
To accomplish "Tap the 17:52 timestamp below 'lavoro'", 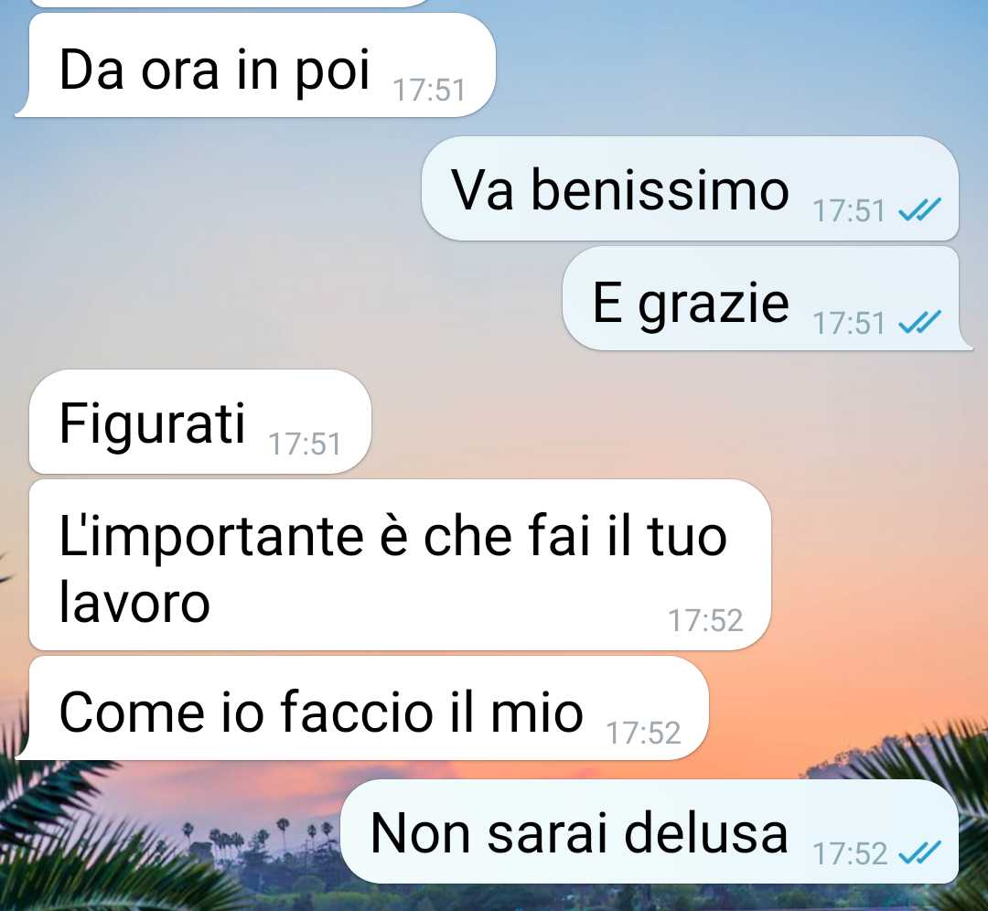I will [x=705, y=620].
